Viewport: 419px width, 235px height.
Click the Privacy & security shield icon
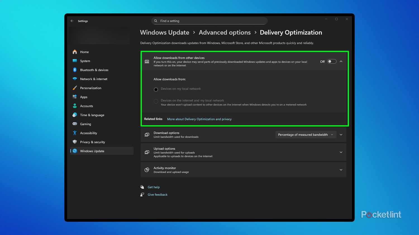[x=75, y=142]
